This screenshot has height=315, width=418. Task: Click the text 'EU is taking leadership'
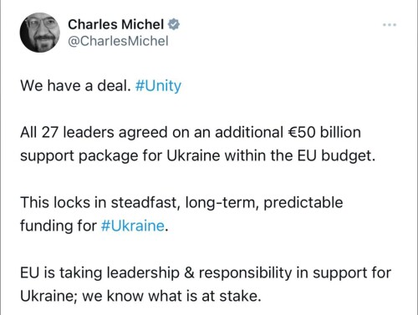[x=99, y=272]
